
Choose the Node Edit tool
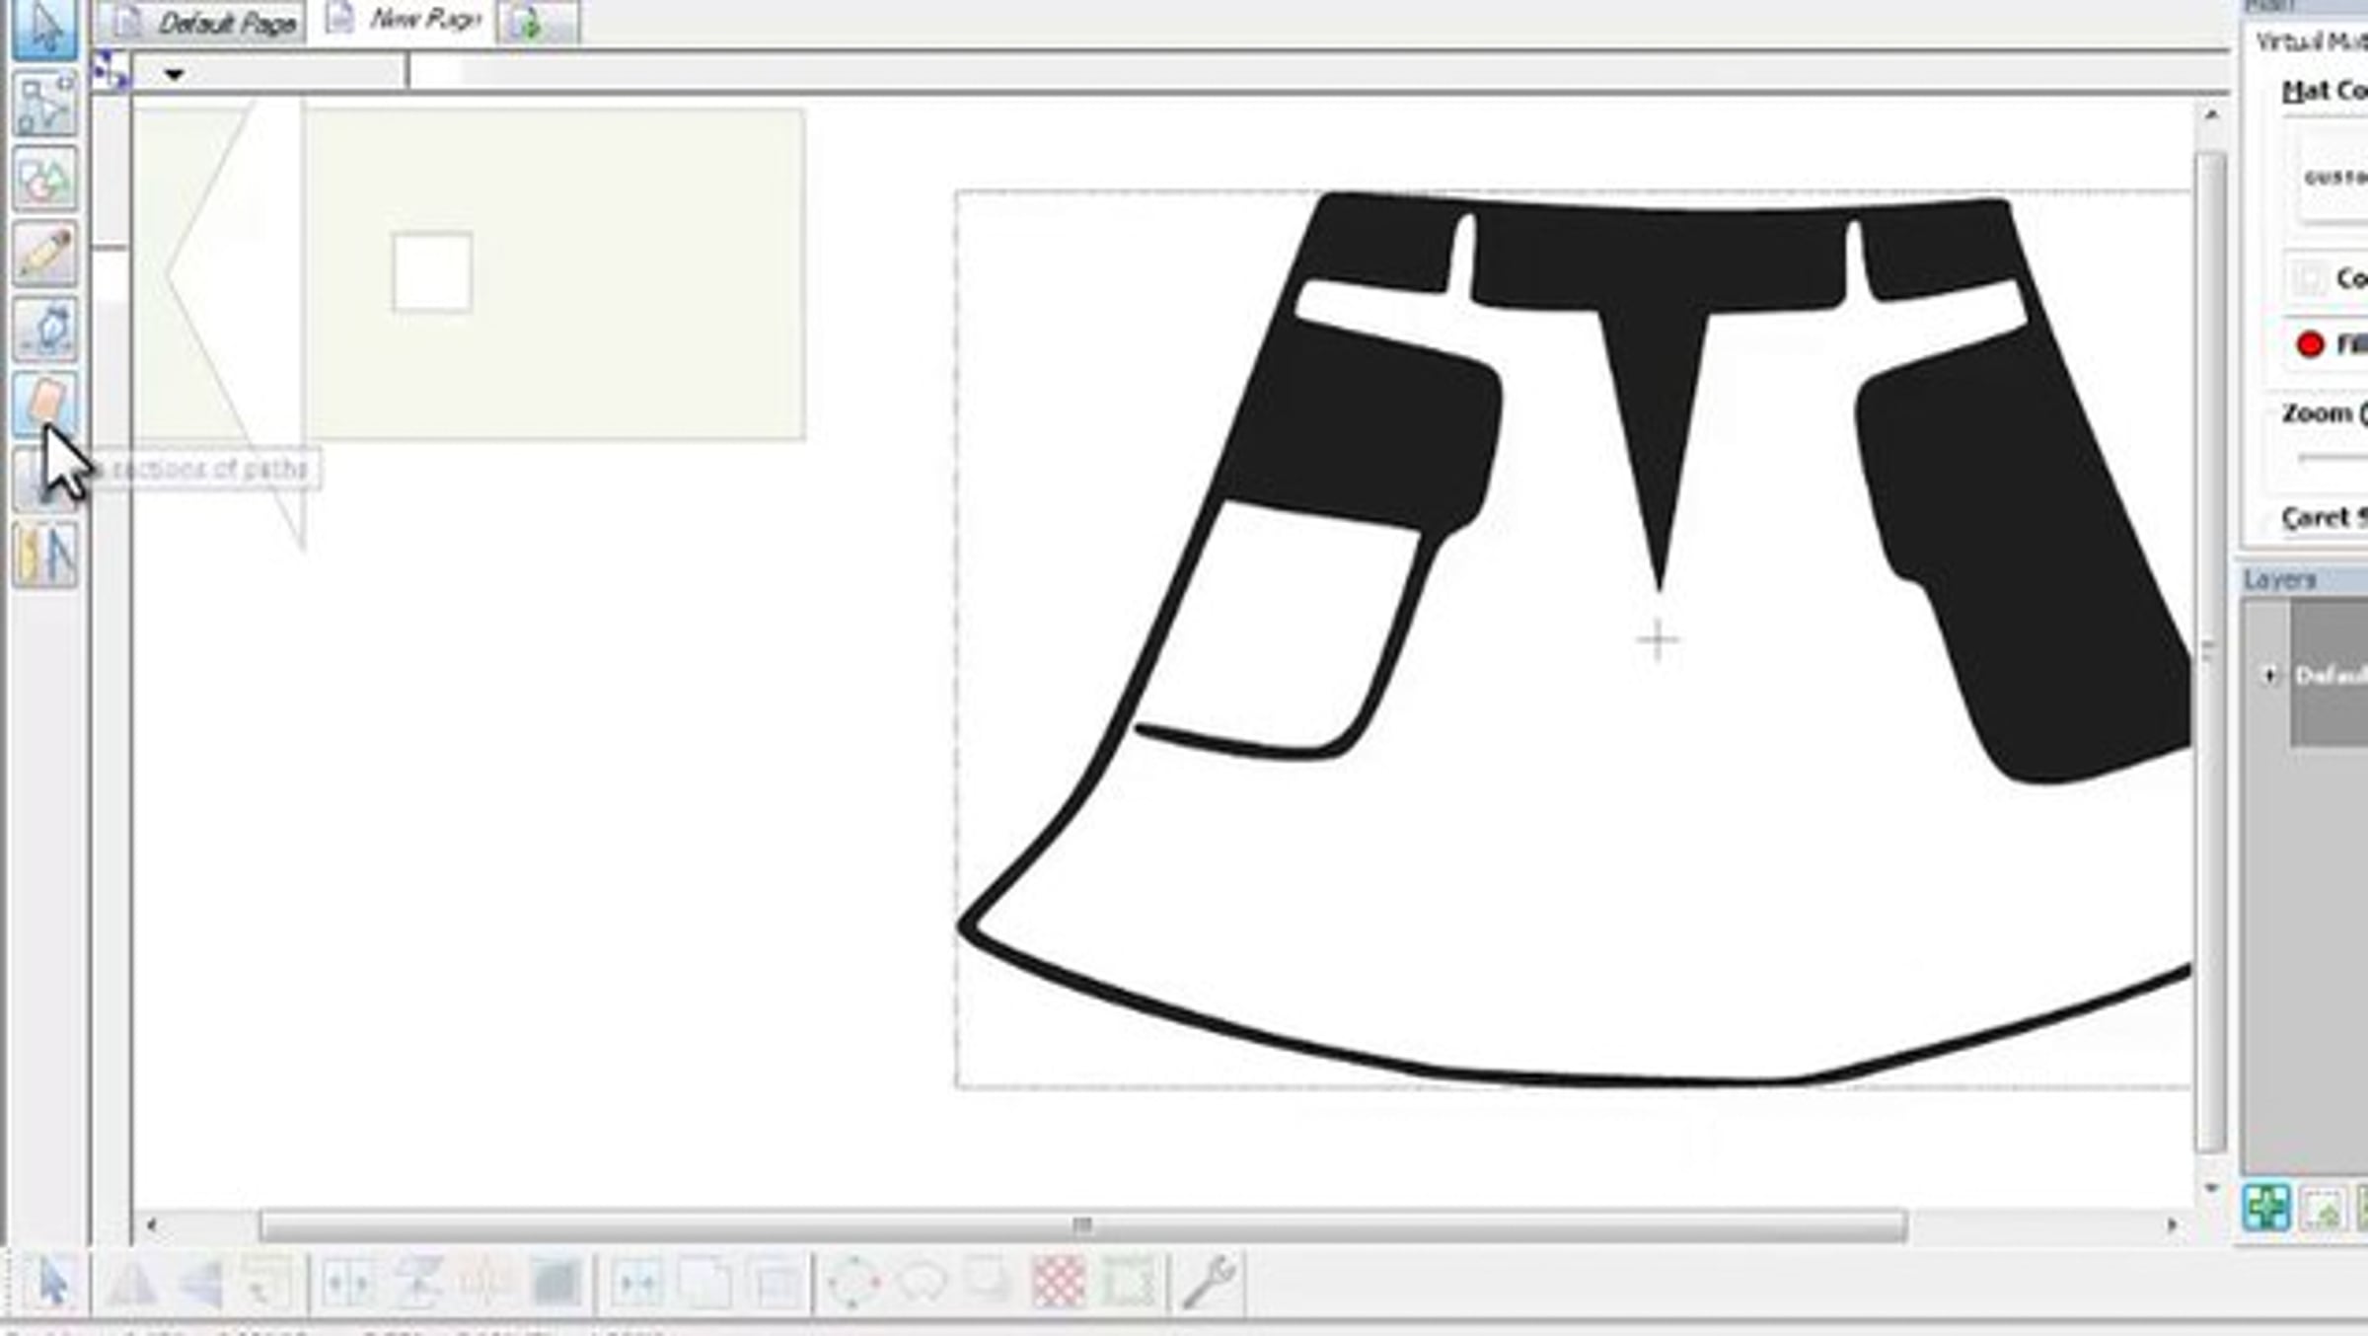point(44,105)
